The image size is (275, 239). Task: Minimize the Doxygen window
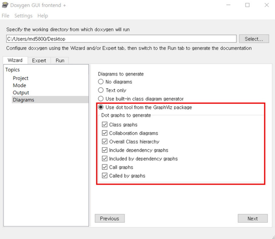coord(229,5)
